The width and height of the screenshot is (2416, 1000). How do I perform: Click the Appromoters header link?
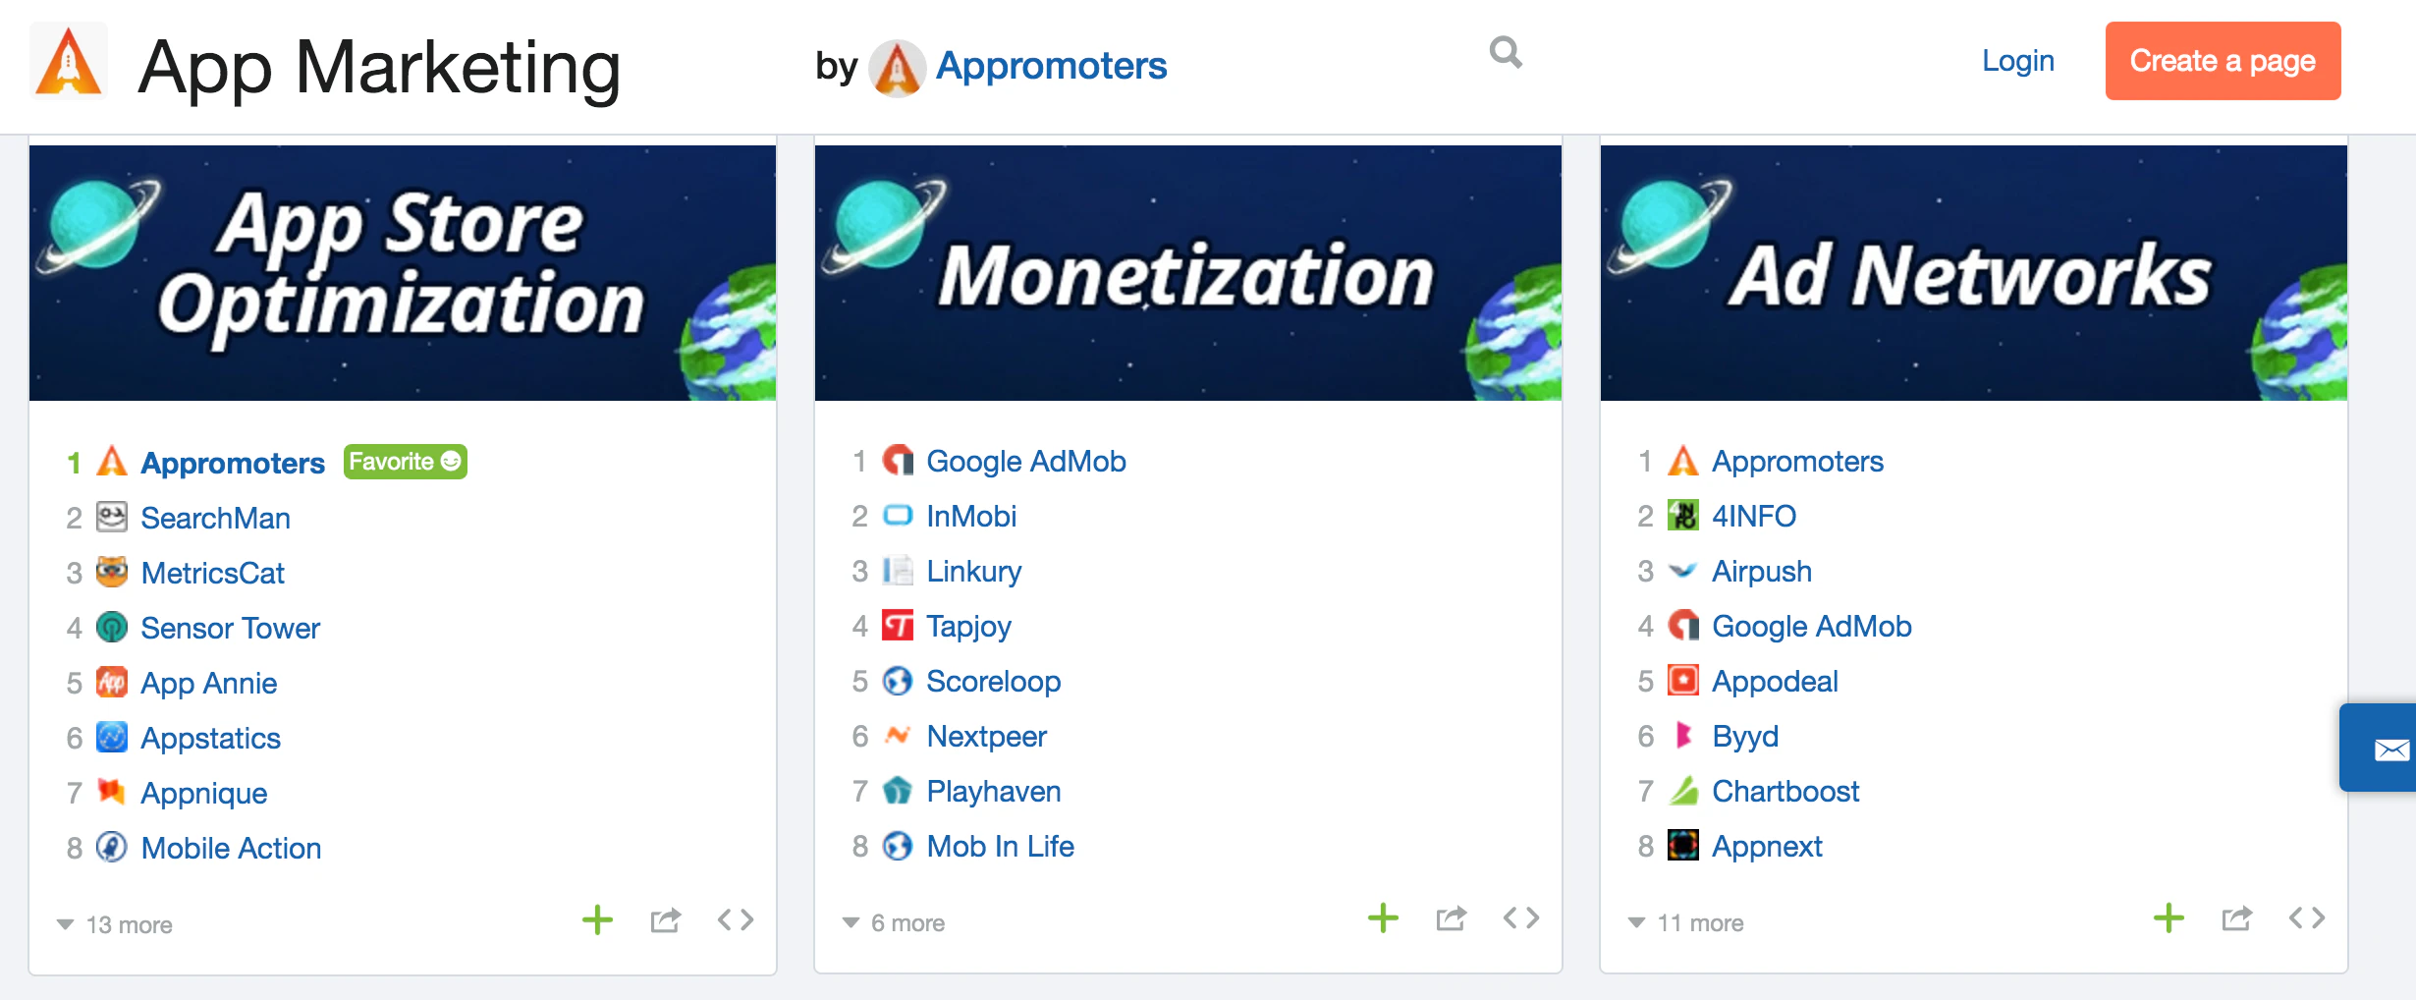[x=1051, y=65]
